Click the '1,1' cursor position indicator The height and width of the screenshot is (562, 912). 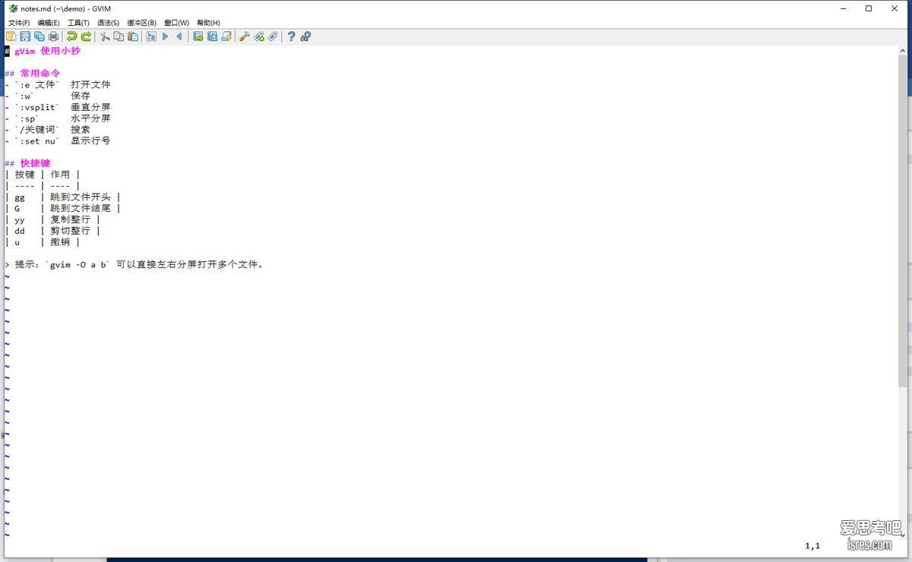click(812, 546)
